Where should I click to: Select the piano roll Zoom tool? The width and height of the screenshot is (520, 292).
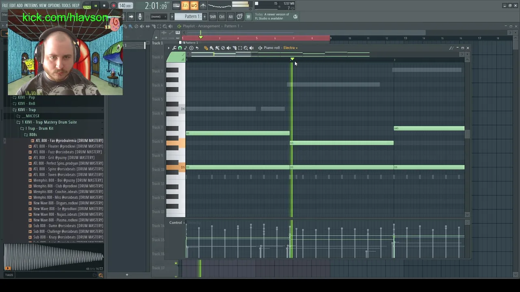click(x=246, y=48)
